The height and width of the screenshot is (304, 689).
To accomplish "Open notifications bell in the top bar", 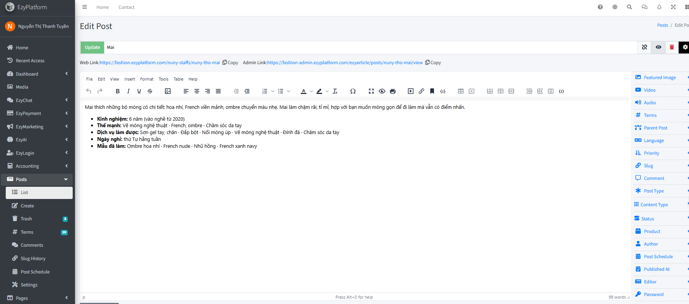I will click(x=659, y=7).
